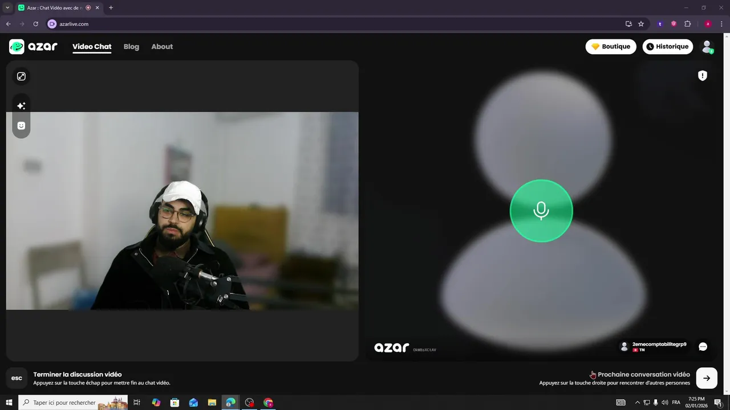Open the Outlook mail taskbar icon
This screenshot has width=730, height=410.
193,403
